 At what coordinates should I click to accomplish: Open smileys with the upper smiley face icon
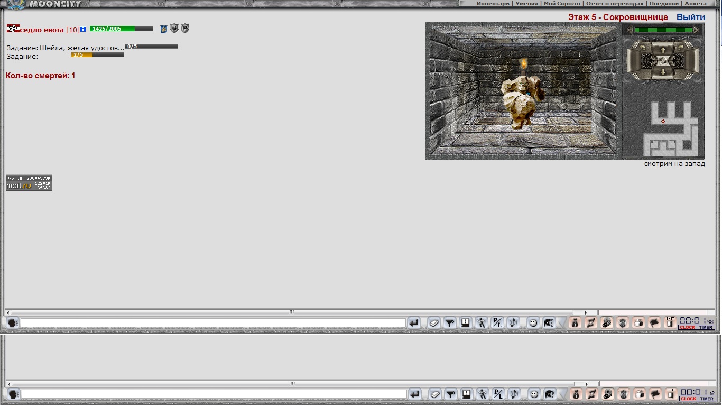pos(533,322)
